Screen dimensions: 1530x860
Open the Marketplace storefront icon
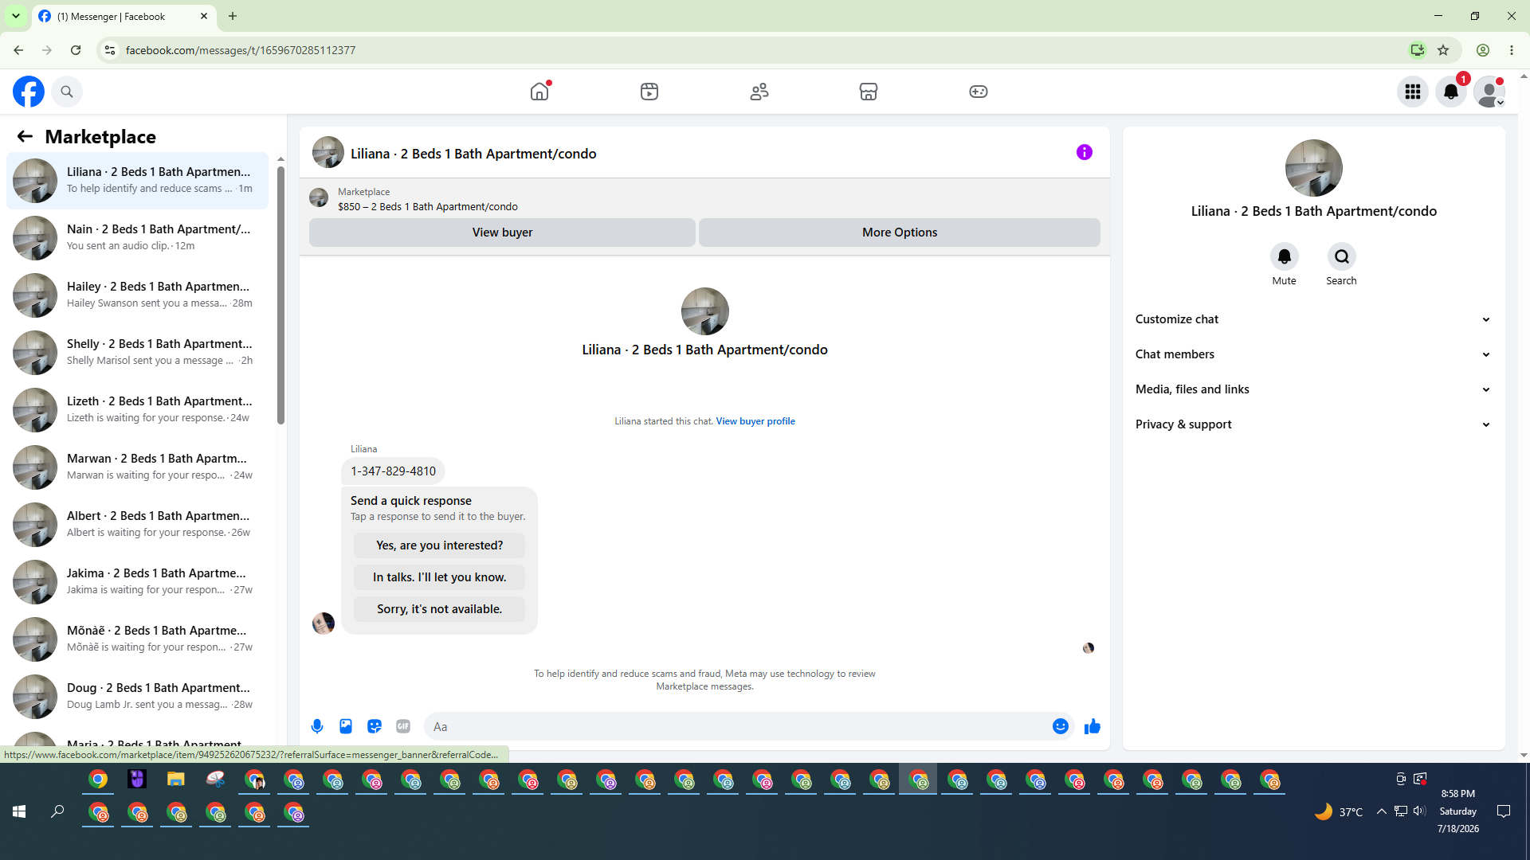(x=869, y=92)
